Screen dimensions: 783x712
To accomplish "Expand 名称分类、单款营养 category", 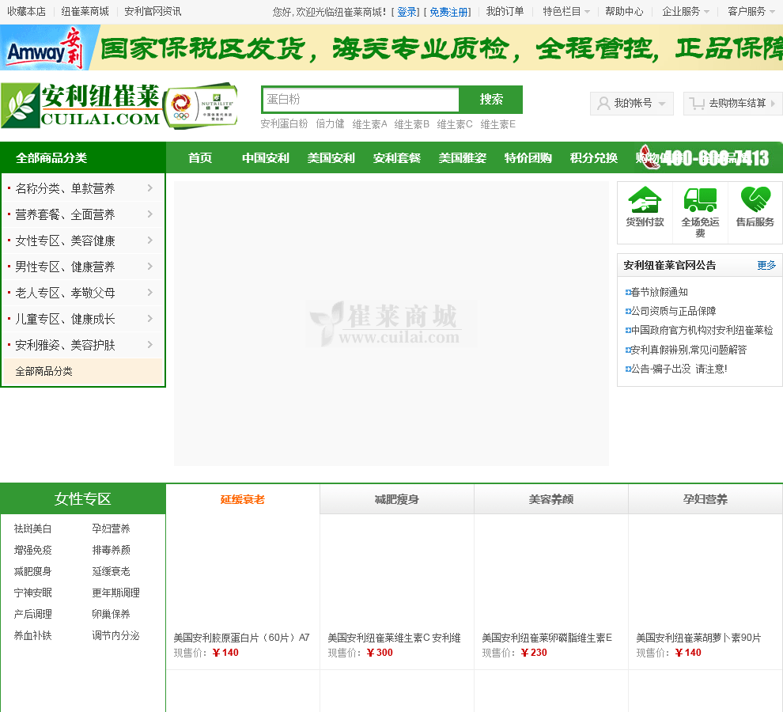I will pyautogui.click(x=83, y=187).
